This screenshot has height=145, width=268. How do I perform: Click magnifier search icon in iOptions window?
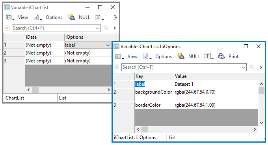(x=252, y=67)
